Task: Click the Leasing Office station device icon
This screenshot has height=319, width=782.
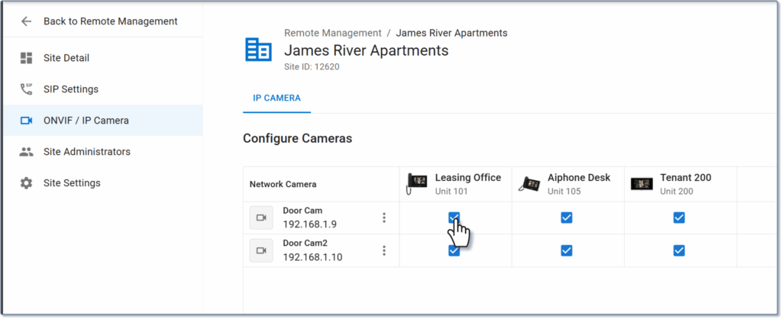Action: tap(417, 184)
